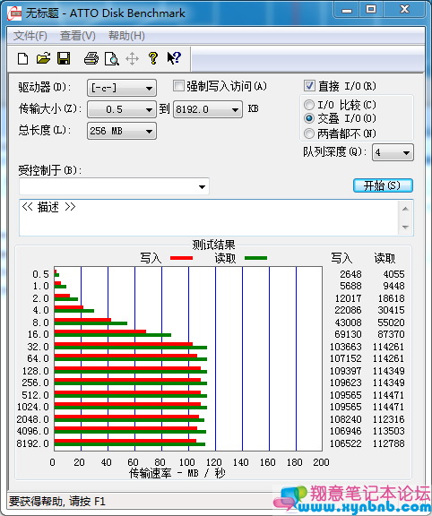Open the 0.5 minimum transfer size dropdown

122,109
